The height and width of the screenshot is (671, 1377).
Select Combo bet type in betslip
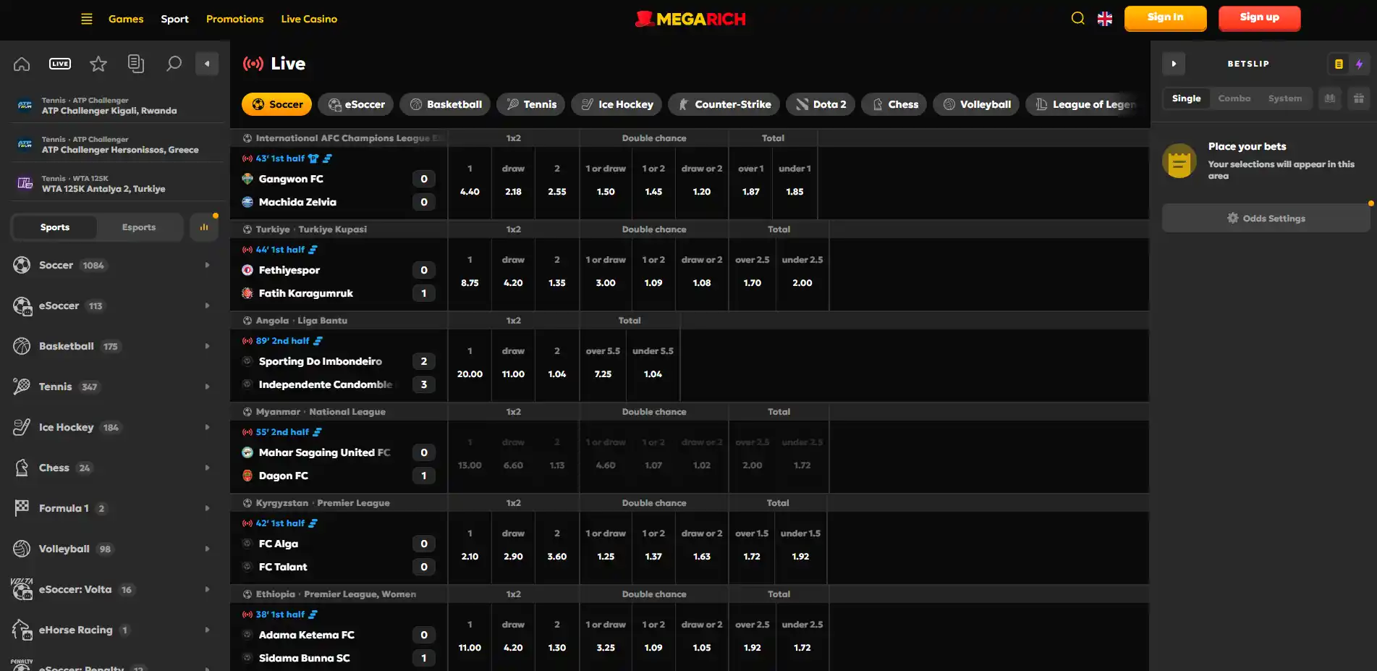1234,98
